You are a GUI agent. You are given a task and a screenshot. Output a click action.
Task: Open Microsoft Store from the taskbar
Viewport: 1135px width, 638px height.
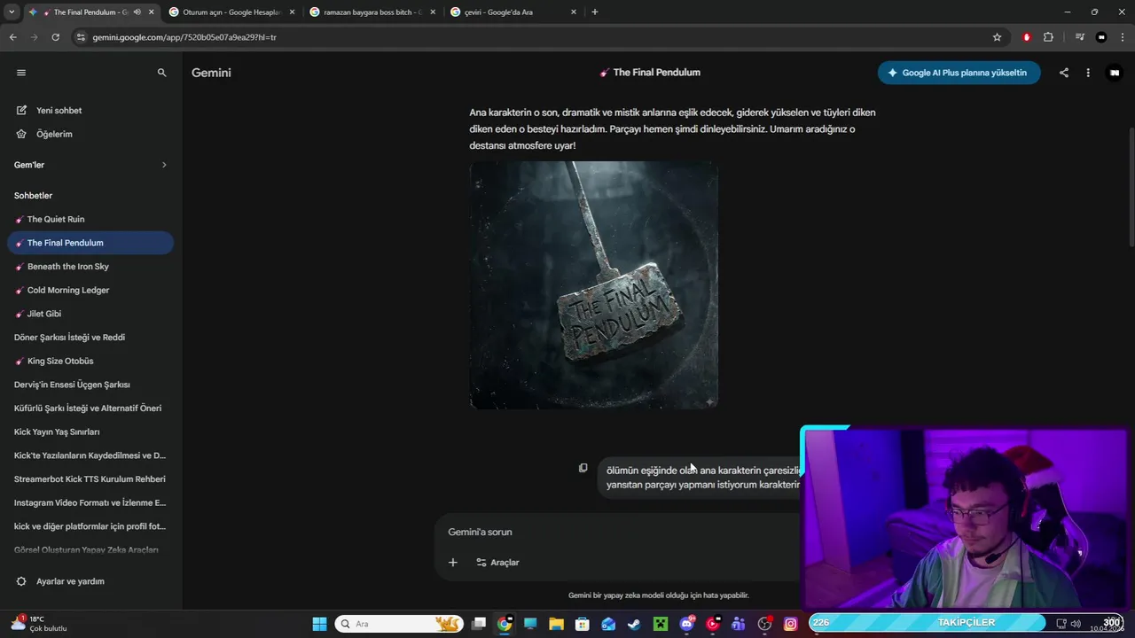(582, 624)
